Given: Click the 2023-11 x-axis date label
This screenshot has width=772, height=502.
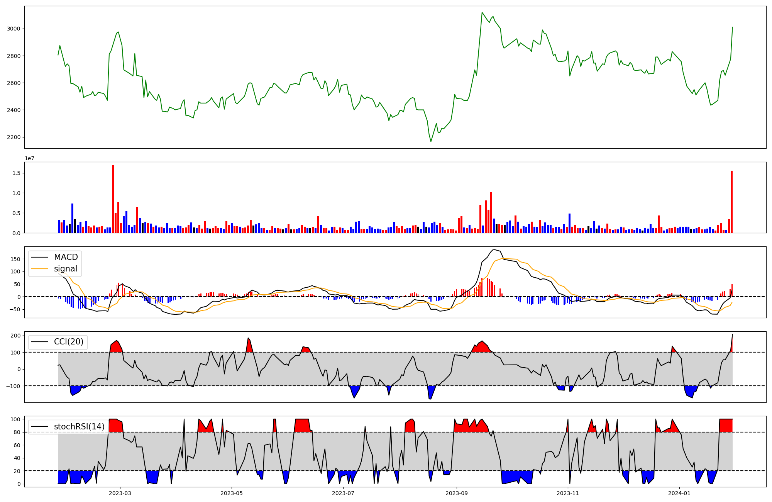Looking at the screenshot, I should point(568,493).
